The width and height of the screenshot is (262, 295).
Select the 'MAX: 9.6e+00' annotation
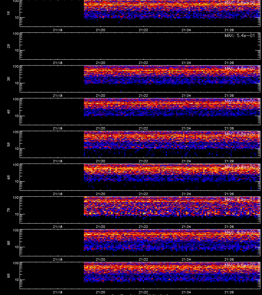(x=240, y=265)
